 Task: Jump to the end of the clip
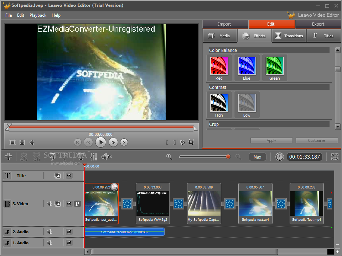pyautogui.click(x=124, y=142)
